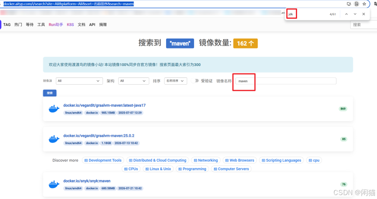Click Docker whale icon of snyk/snyk:maven
Screen dimensions: 377x199
pyautogui.click(x=54, y=184)
